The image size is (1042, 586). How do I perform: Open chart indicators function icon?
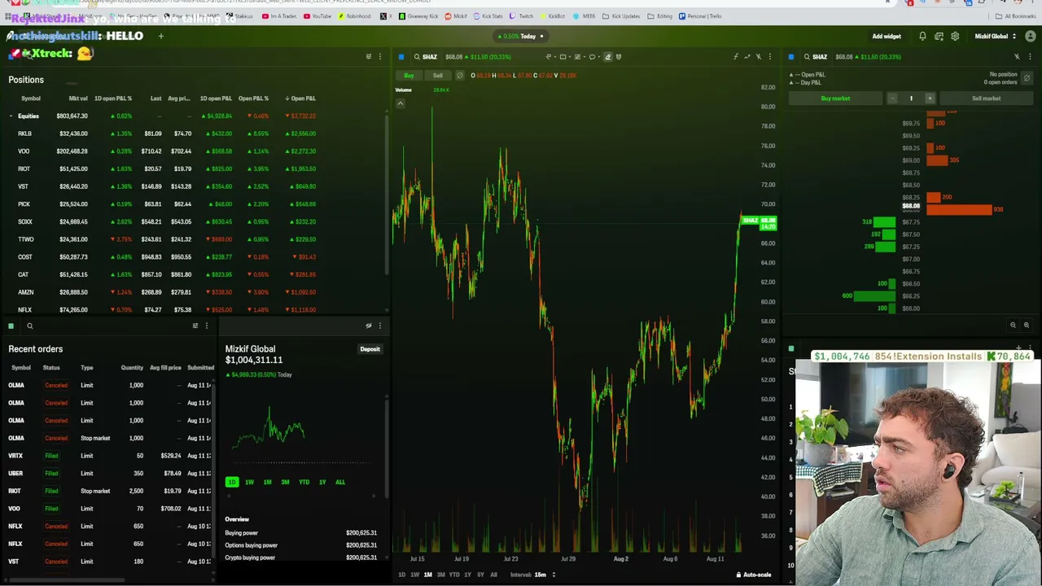pos(735,57)
